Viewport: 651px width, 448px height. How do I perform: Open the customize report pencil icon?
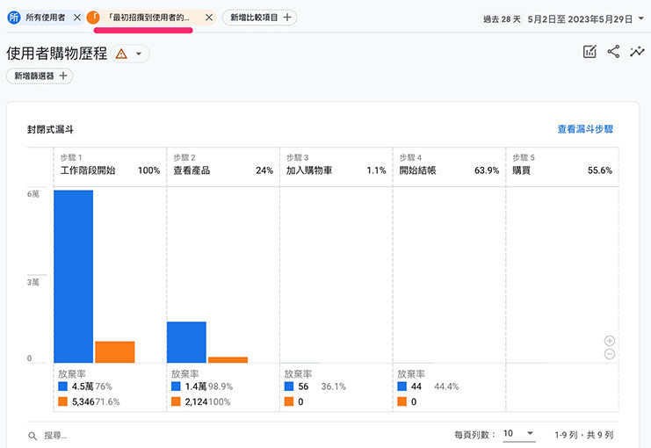point(590,53)
